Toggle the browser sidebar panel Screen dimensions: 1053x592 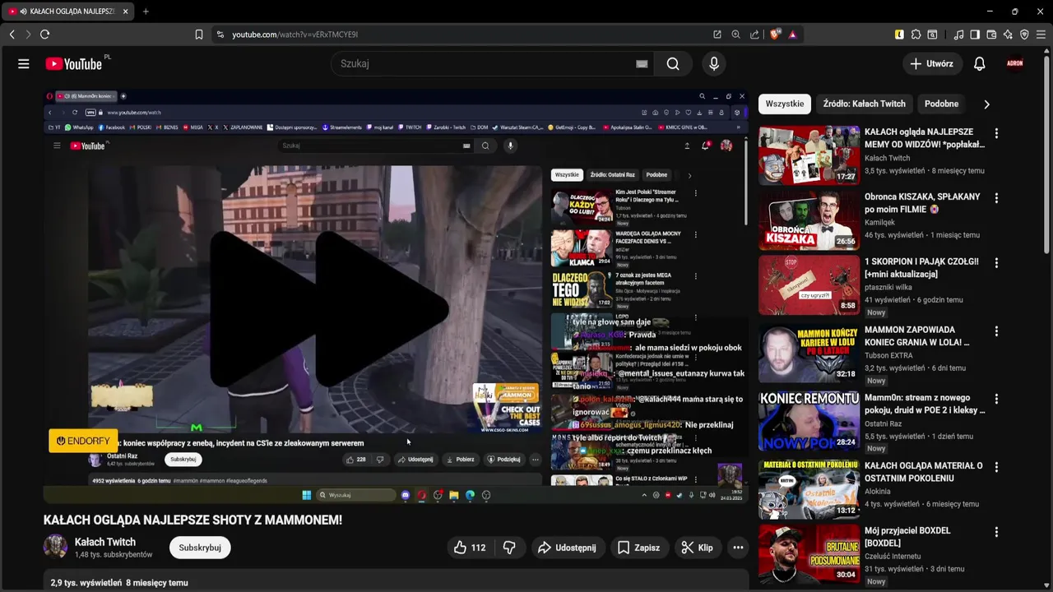coord(975,35)
